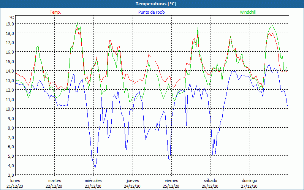Click the 10,0 y-axis value

coord(10,109)
